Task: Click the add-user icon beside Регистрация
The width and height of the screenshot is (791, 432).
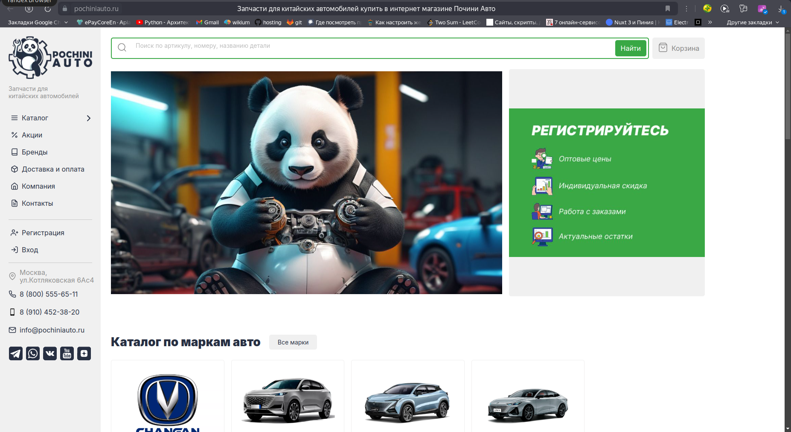Action: 15,233
